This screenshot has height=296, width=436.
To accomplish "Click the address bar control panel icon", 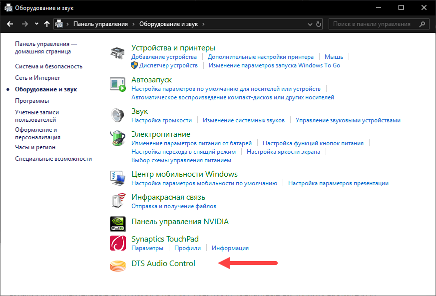I will tap(59, 24).
